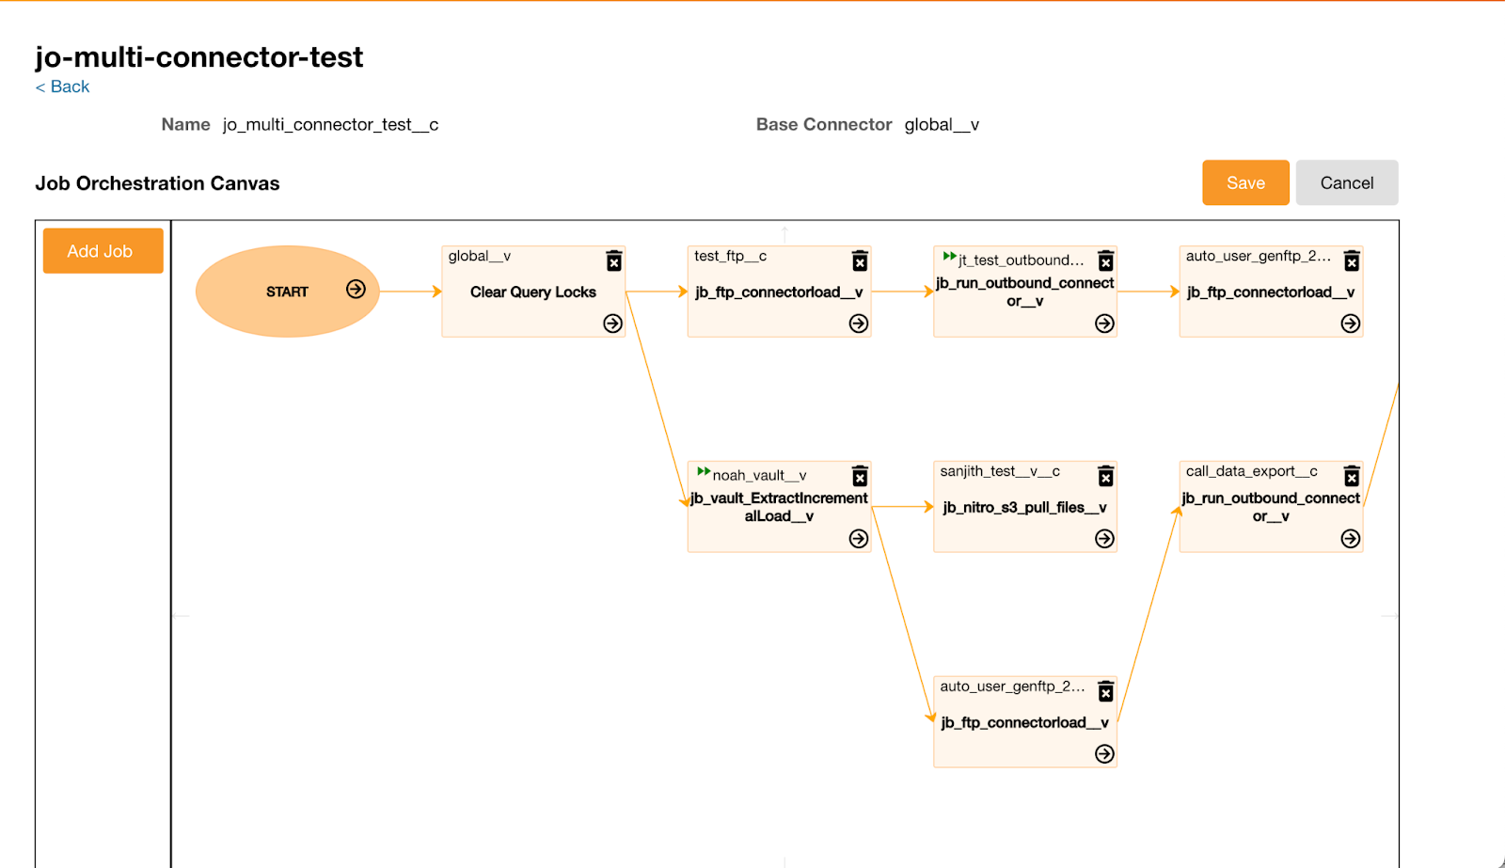Click the START node connector arrow
The image size is (1505, 868).
coord(356,290)
